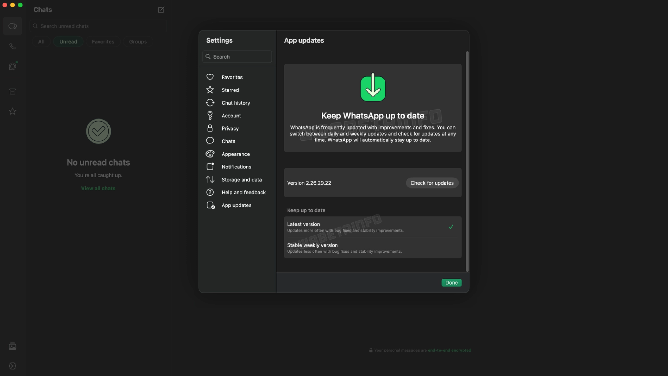Screen dimensions: 668x376
Task: Open the Calls phone icon in sidebar
Action: pyautogui.click(x=12, y=46)
